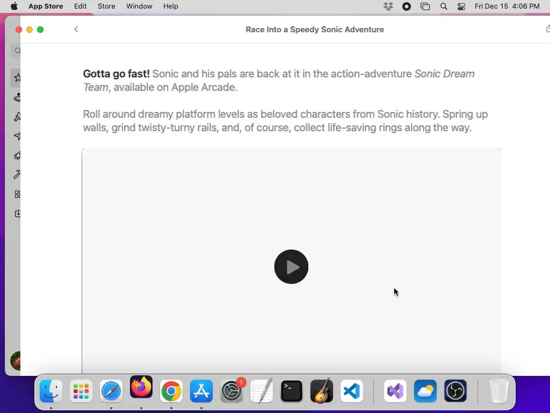
Task: Click the App Store Dock icon
Action: [x=201, y=391]
